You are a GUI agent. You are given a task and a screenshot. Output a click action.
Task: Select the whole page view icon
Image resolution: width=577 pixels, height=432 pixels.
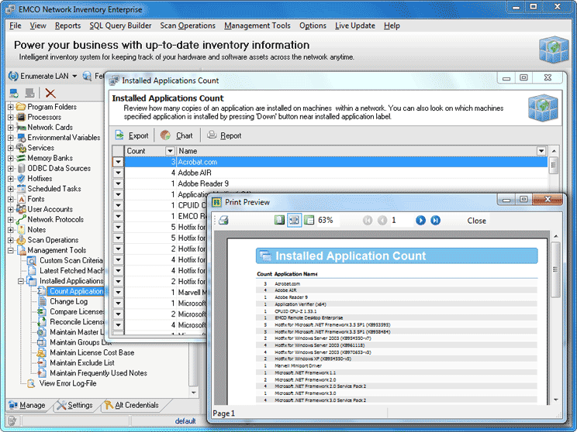tap(279, 221)
